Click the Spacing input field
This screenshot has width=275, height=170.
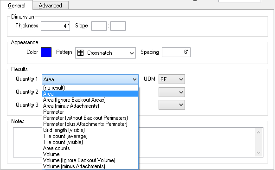176,52
